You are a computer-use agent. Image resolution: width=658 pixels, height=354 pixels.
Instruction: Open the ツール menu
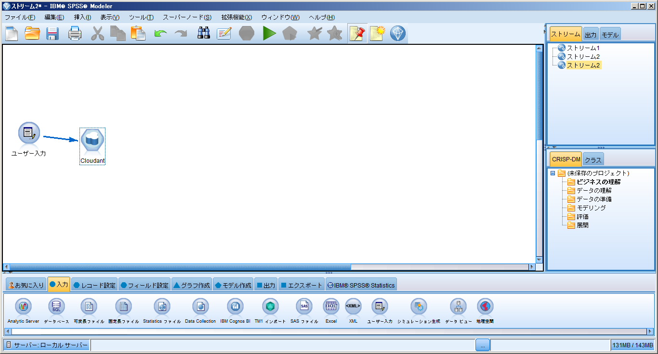(x=141, y=17)
